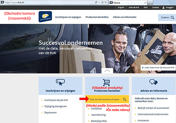The height and width of the screenshot is (123, 176).
Task: Open the Jaarrekening product link
Action: pos(98,115)
